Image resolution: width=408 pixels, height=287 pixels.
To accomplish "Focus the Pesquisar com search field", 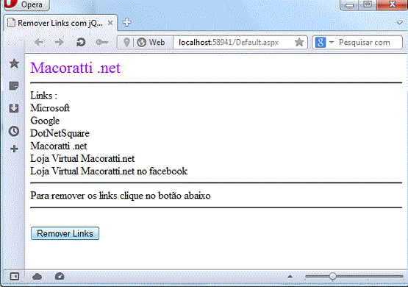I will click(369, 42).
